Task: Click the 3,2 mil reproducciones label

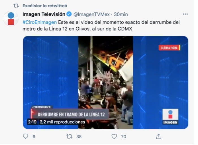Action: click(63, 122)
